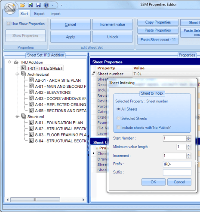The image size is (200, 212).
Task: Decrease the Start Number spinner
Action: (x=188, y=140)
